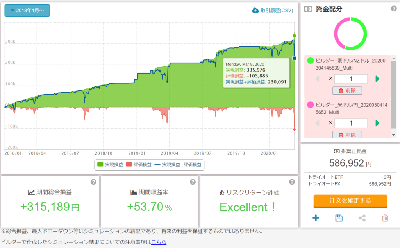Open the こちら notes link
Screen dimensions: 400x248
159,242
